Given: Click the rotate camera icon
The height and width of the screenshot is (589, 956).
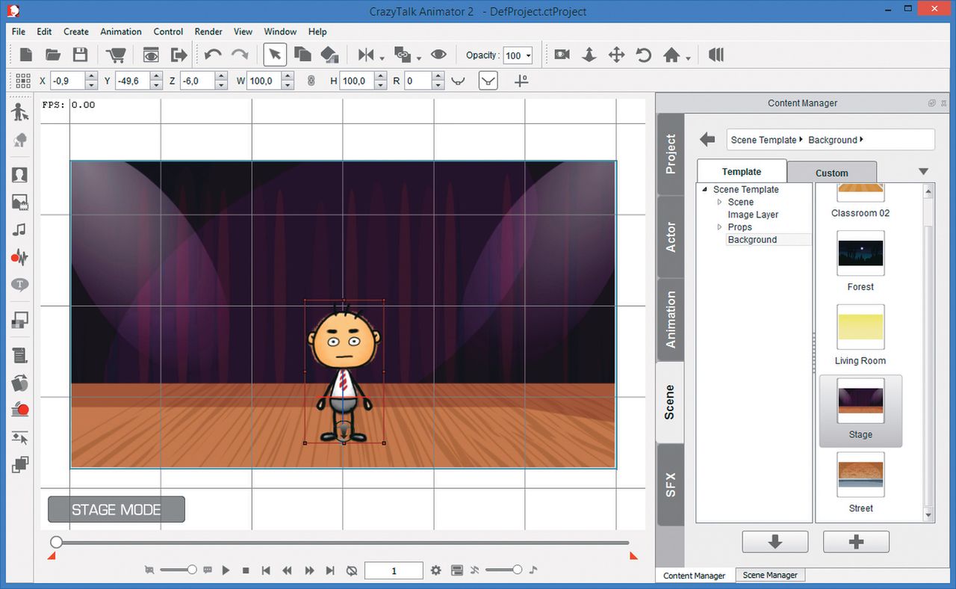Looking at the screenshot, I should point(644,55).
